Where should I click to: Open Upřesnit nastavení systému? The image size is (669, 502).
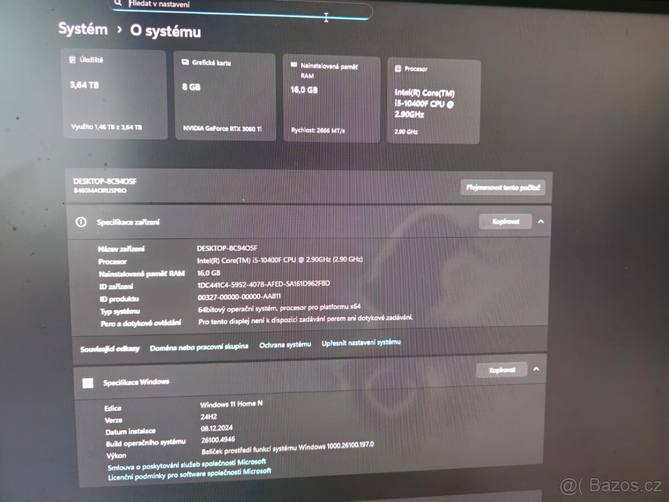click(360, 342)
